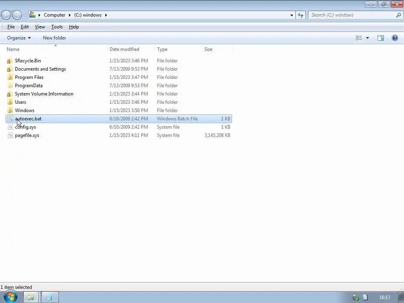Open the Help menu
Screen dimensions: 404x303
(74, 27)
